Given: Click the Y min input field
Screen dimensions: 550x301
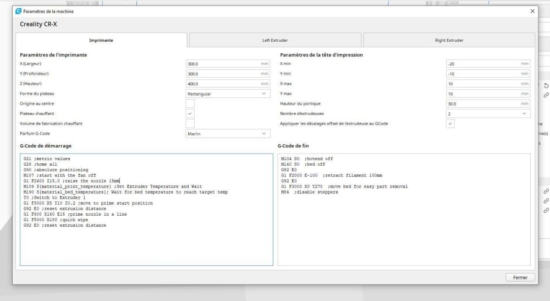Looking at the screenshot, I should click(488, 74).
